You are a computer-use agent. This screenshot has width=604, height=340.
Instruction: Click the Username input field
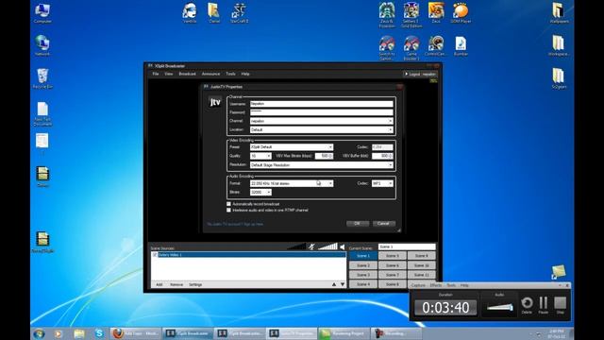tap(321, 104)
